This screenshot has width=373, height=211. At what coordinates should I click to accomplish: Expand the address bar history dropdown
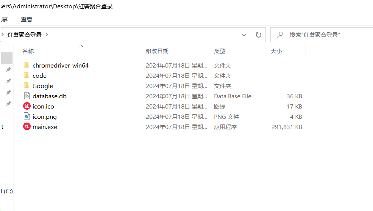pyautogui.click(x=244, y=35)
